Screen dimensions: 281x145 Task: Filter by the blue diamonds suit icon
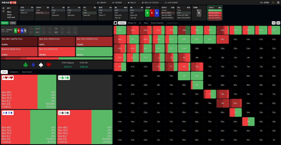coord(33,65)
